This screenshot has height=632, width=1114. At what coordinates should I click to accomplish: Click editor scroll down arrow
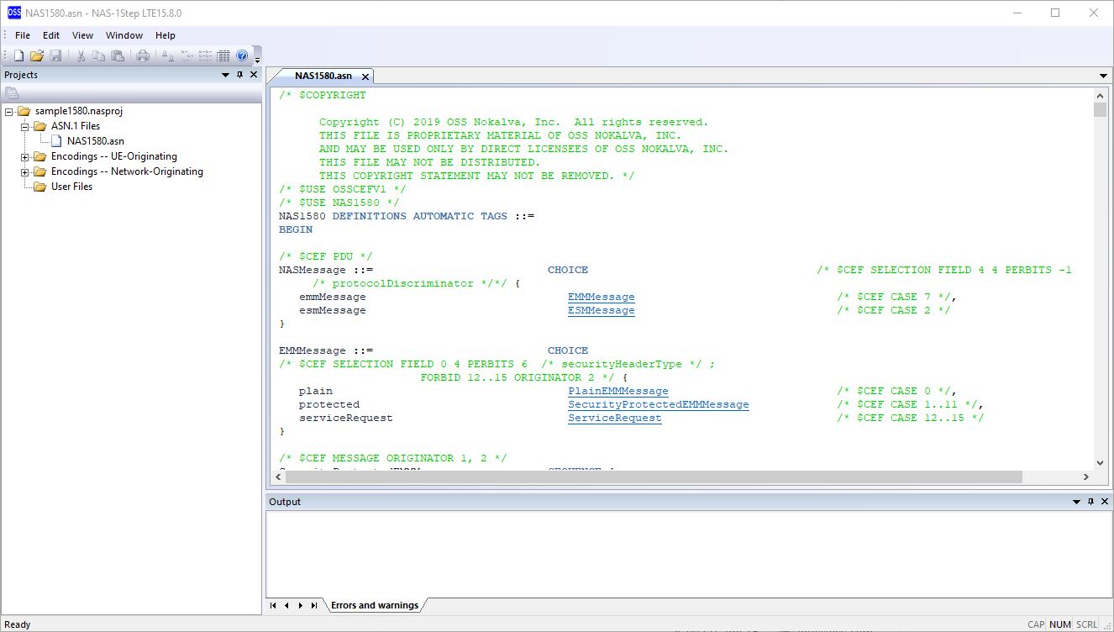(x=1101, y=462)
